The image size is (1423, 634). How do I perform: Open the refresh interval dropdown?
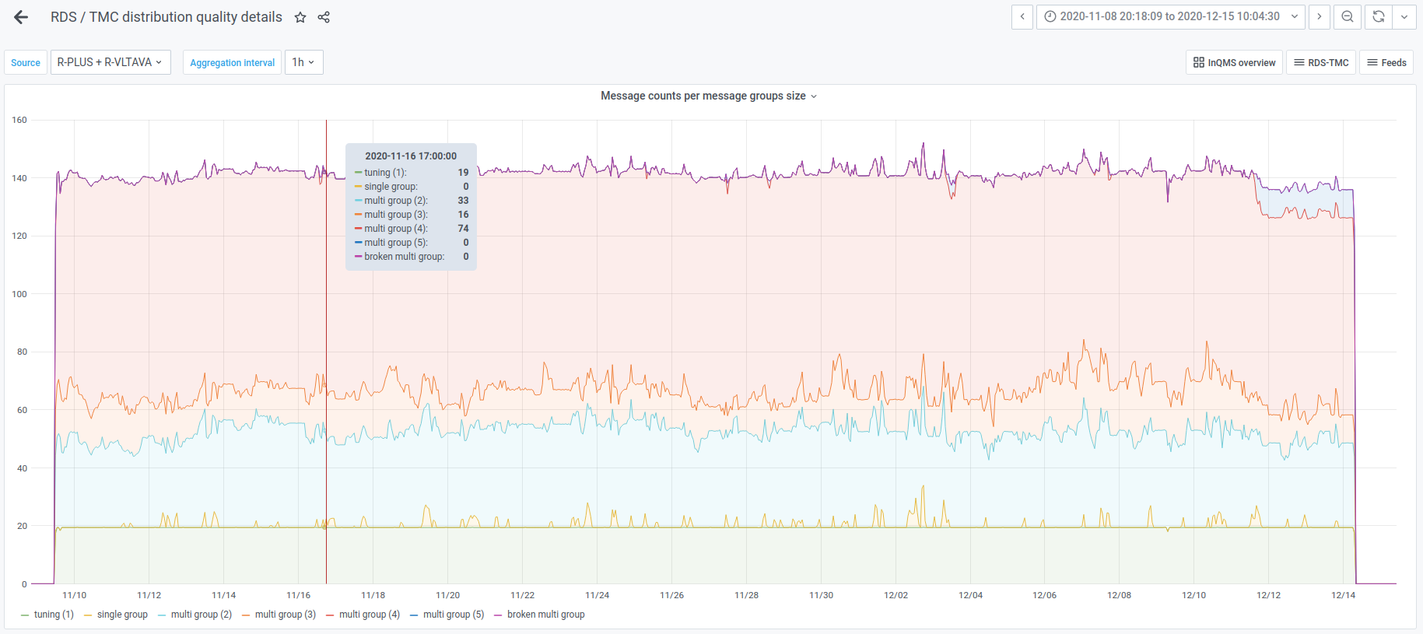pyautogui.click(x=1404, y=16)
